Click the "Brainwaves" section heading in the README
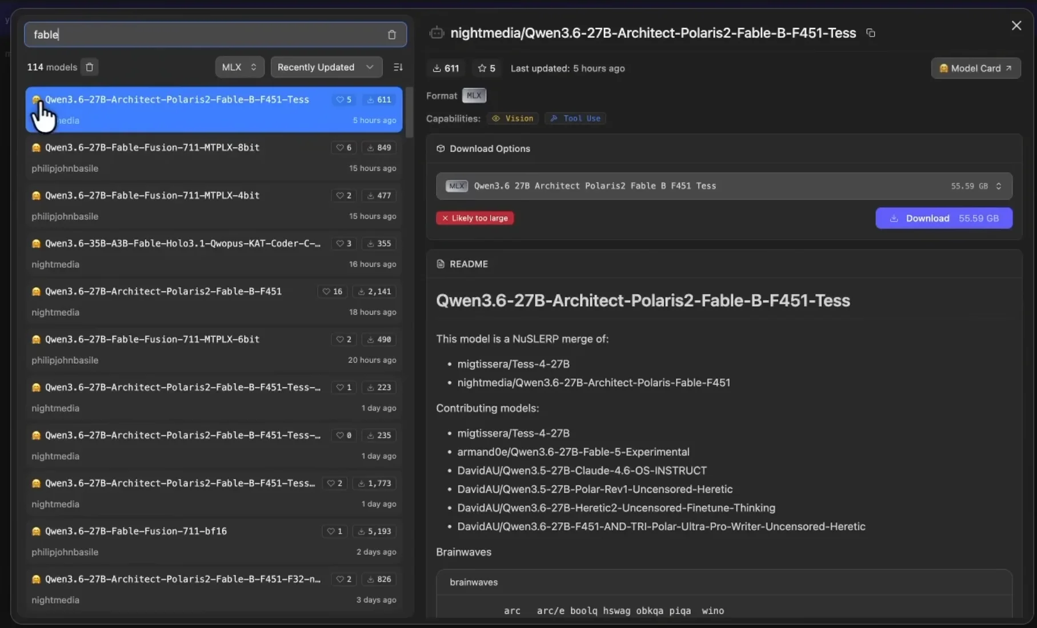Image resolution: width=1037 pixels, height=628 pixels. (463, 553)
